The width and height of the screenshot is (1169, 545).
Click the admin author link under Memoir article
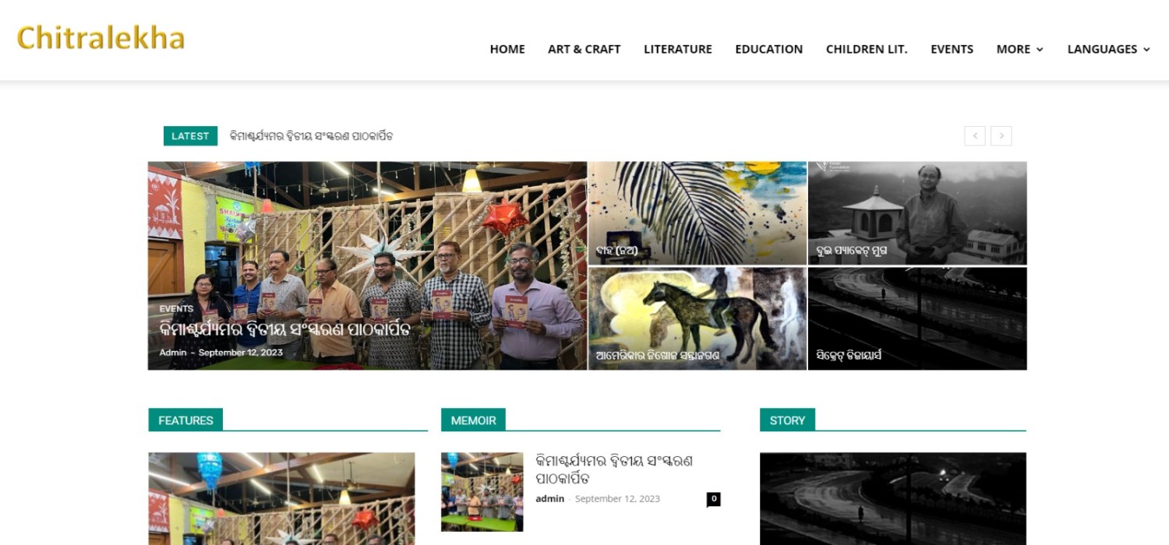point(549,499)
